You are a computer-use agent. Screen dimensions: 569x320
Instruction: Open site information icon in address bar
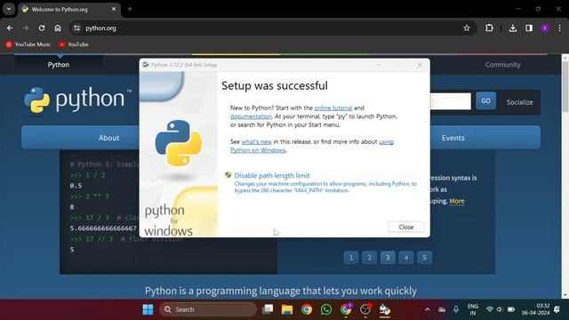tap(76, 28)
